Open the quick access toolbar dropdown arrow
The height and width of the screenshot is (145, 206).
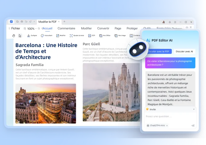click(x=34, y=22)
